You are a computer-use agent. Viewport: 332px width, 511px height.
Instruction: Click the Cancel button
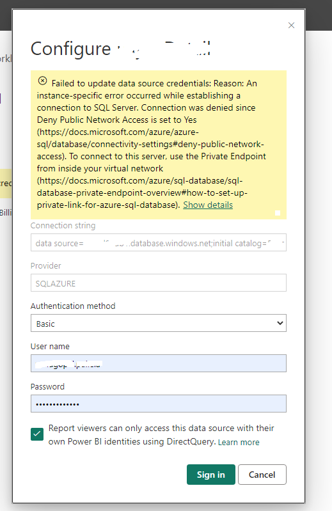click(x=262, y=475)
